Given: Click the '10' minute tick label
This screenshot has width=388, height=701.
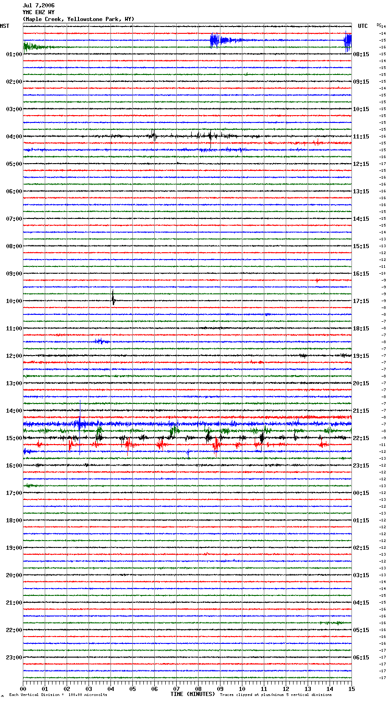Looking at the screenshot, I should 242,689.
